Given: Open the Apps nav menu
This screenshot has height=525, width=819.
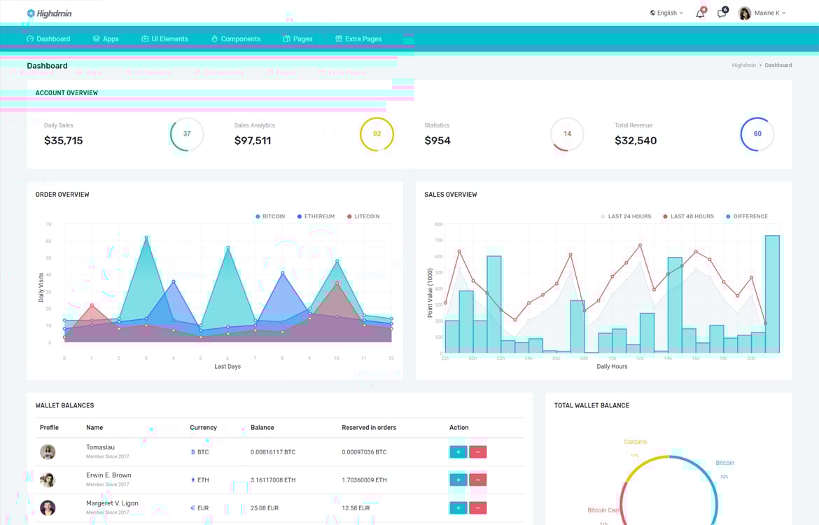Looking at the screenshot, I should (x=106, y=38).
